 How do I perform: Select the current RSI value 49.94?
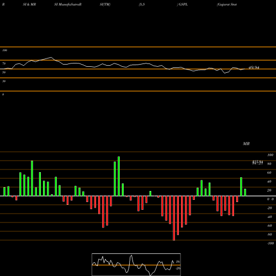254,67
